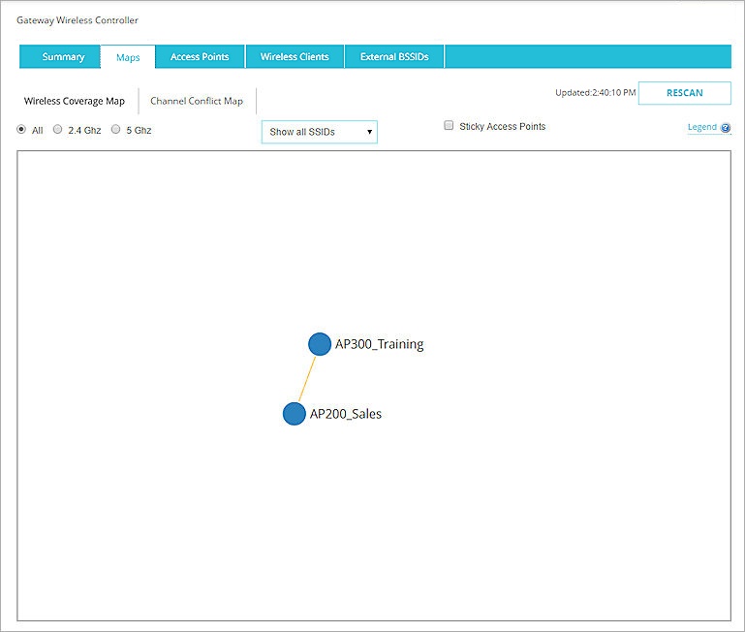Click the AP300_Training access point circle
Screen dimensions: 745x632
click(320, 344)
